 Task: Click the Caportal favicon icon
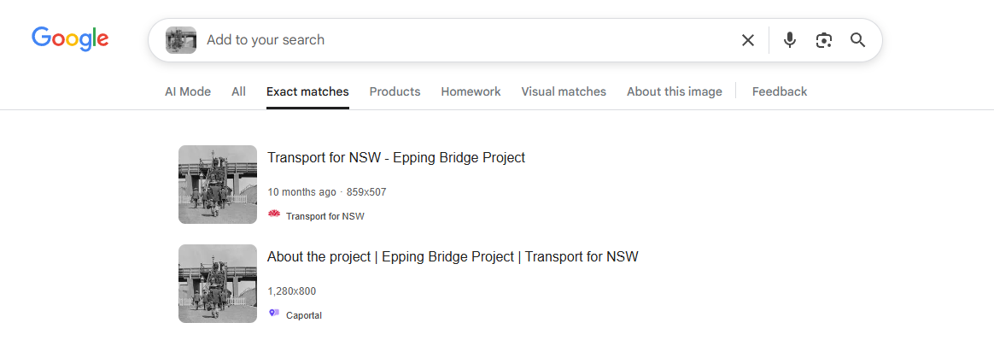pos(274,314)
